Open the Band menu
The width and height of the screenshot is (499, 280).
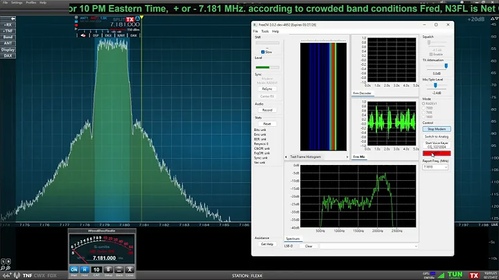[8, 37]
